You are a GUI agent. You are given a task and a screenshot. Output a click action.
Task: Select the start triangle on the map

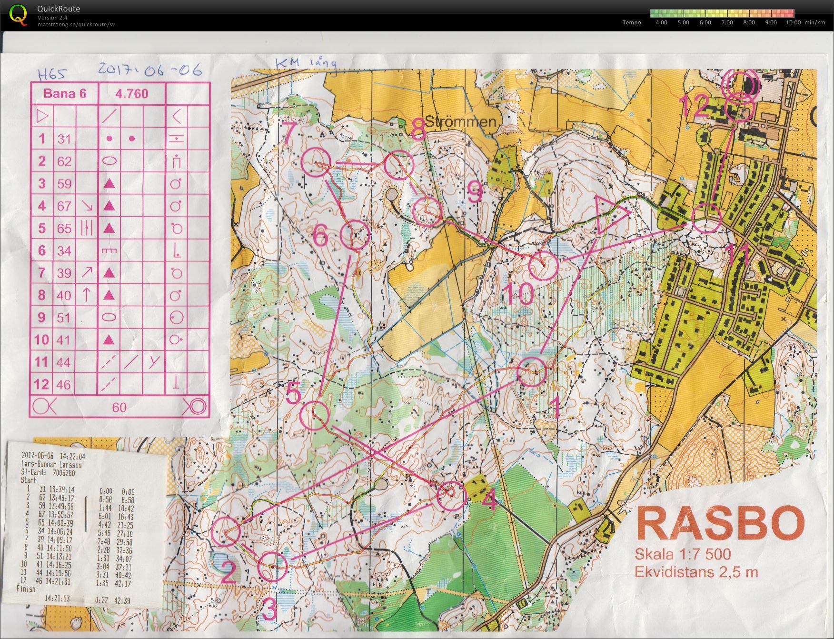pyautogui.click(x=610, y=214)
